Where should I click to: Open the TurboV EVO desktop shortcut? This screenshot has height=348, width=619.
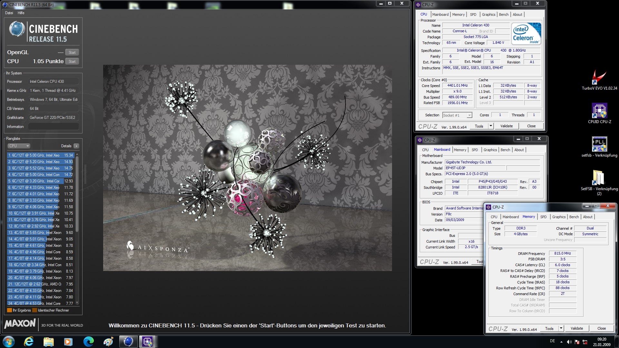click(599, 80)
